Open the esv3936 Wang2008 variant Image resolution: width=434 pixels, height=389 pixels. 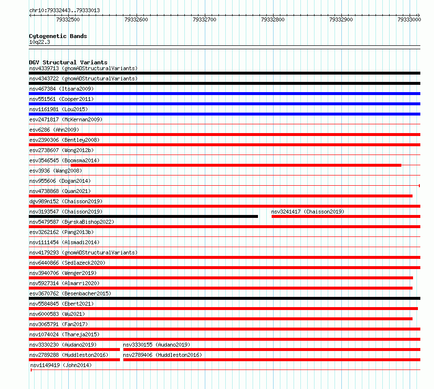pos(56,171)
